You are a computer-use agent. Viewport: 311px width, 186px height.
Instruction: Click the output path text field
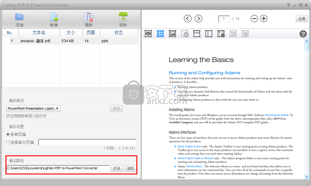(58, 168)
